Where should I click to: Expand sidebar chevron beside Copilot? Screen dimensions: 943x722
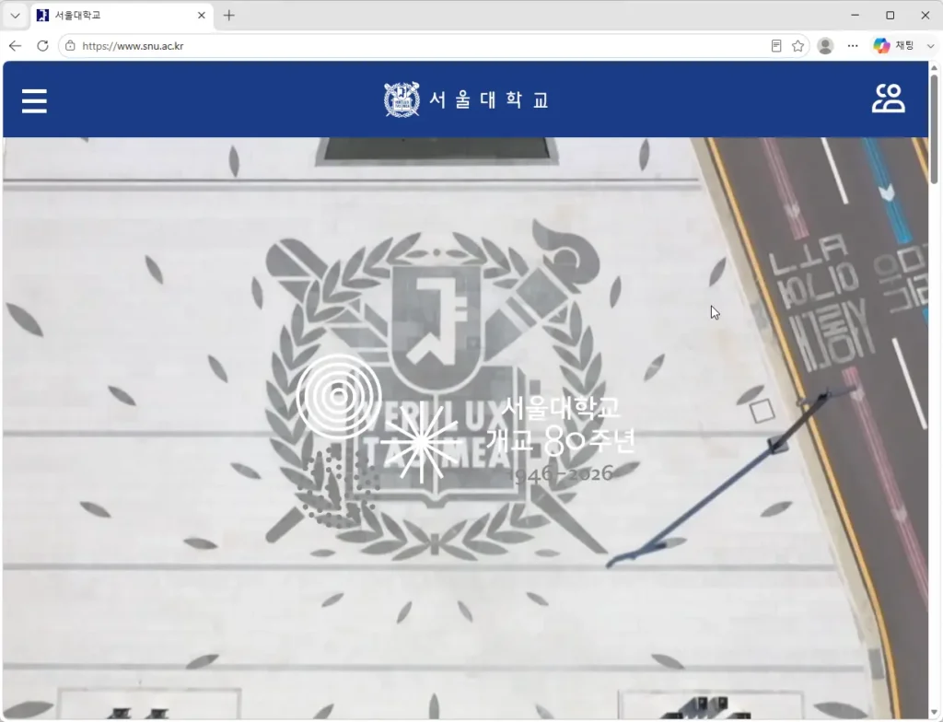click(930, 46)
